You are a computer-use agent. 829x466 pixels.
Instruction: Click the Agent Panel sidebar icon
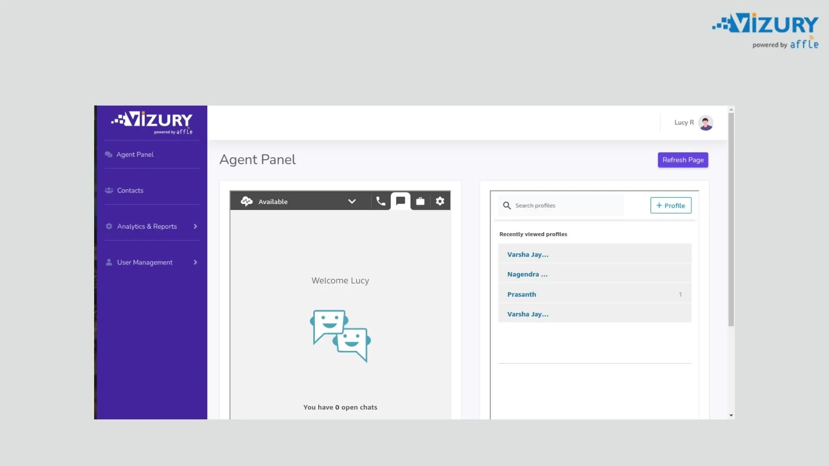click(x=108, y=154)
